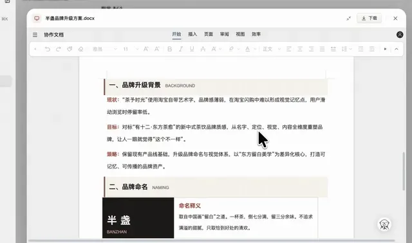Toggle strikethrough formatting

[203, 49]
